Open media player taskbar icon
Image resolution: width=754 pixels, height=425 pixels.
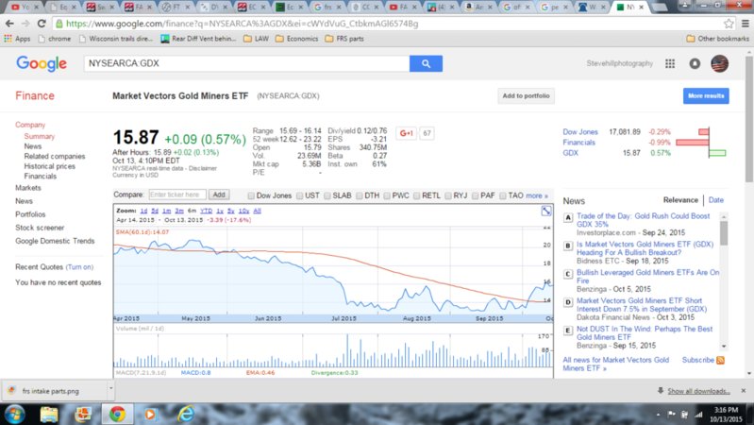pos(150,414)
